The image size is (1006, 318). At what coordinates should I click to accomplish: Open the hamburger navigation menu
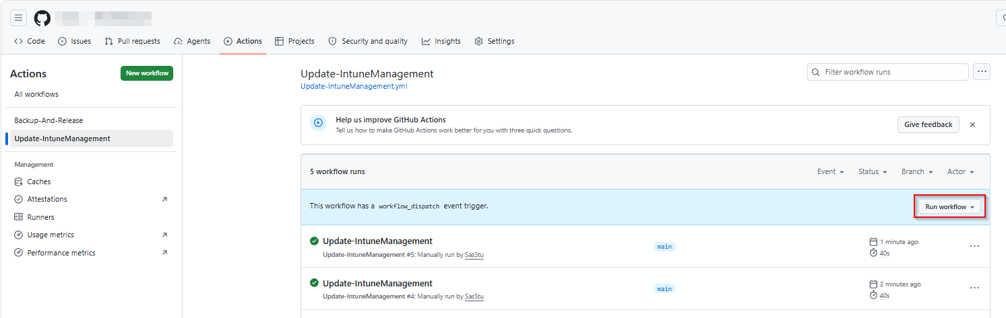(x=18, y=18)
